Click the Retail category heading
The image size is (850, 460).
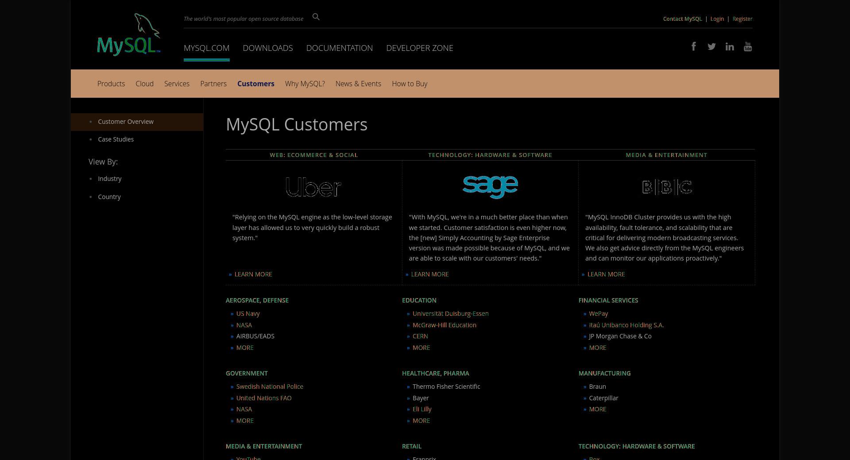point(412,446)
